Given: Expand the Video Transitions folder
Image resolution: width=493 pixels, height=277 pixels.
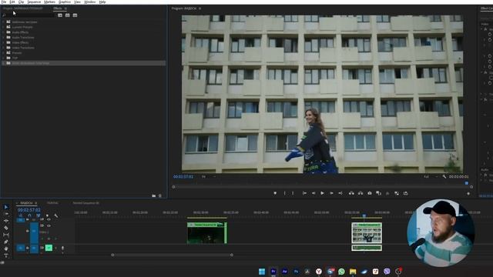Looking at the screenshot, I should click(x=3, y=48).
